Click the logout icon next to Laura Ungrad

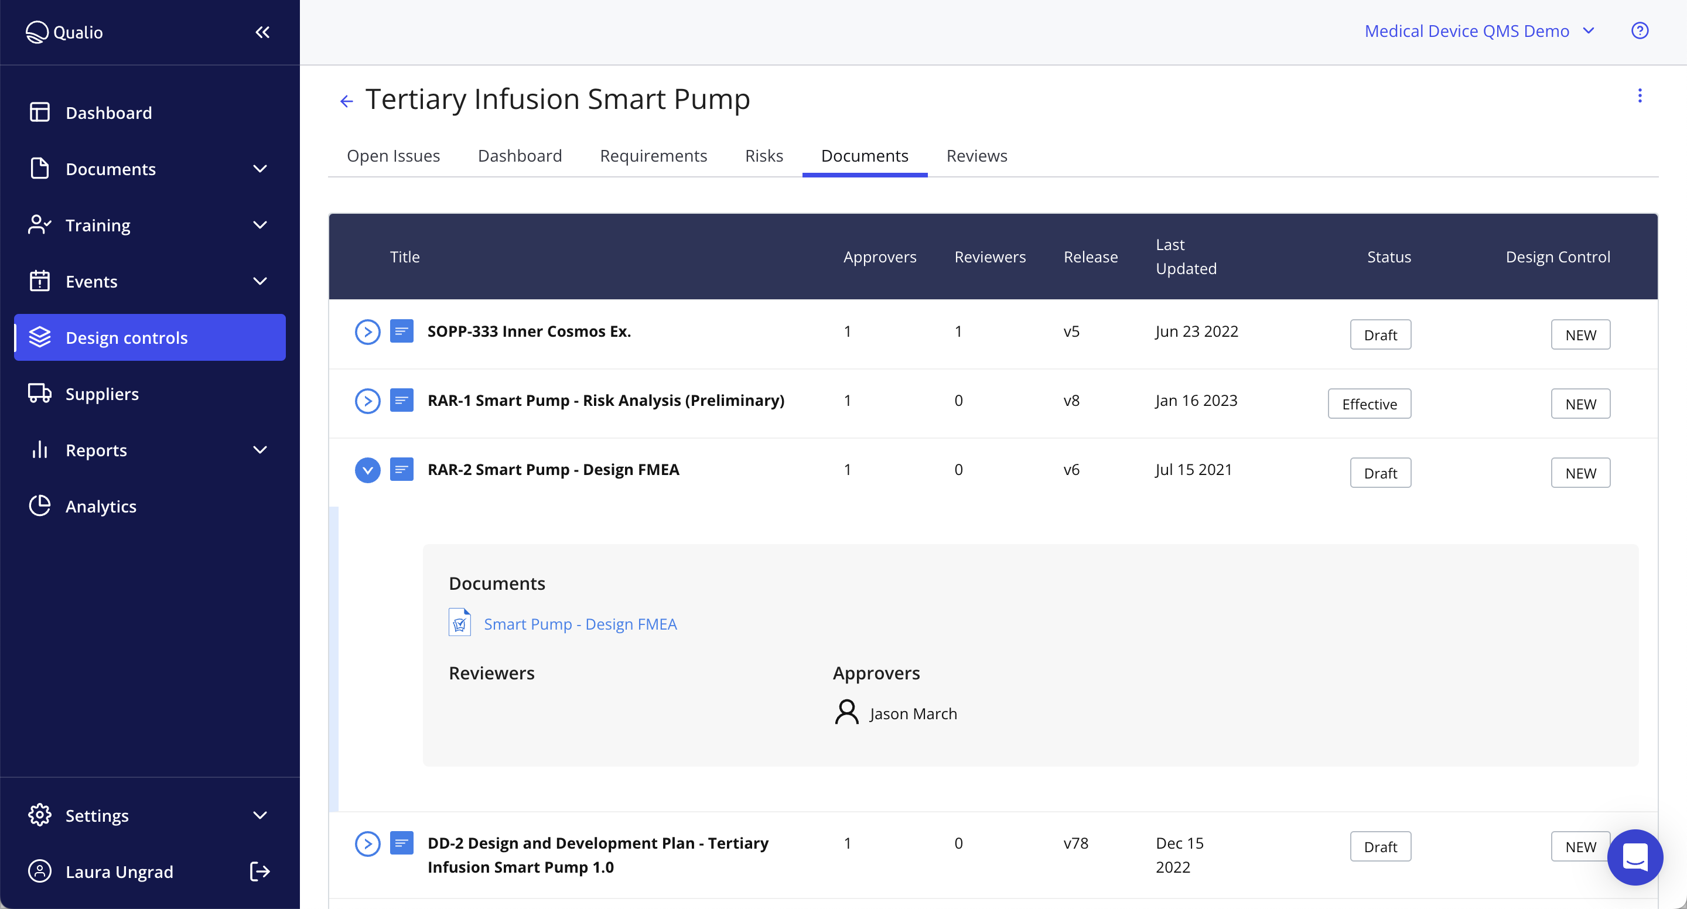tap(259, 871)
